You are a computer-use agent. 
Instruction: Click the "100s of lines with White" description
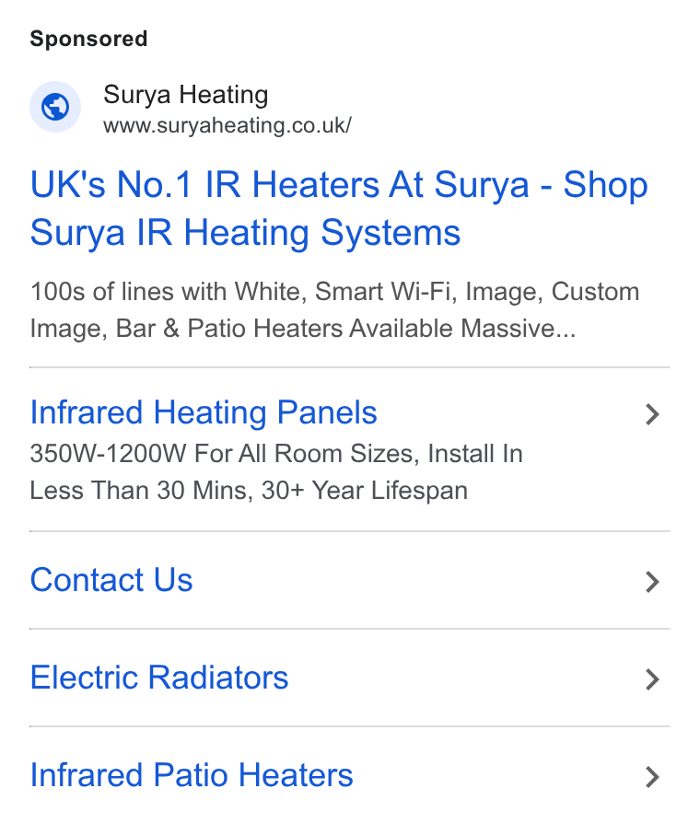click(x=168, y=292)
